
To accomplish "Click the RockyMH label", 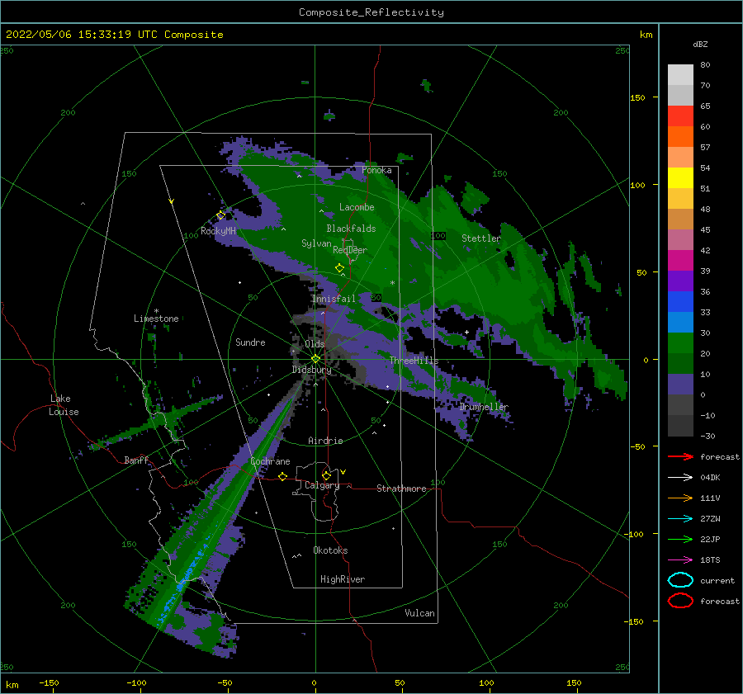I will [218, 231].
